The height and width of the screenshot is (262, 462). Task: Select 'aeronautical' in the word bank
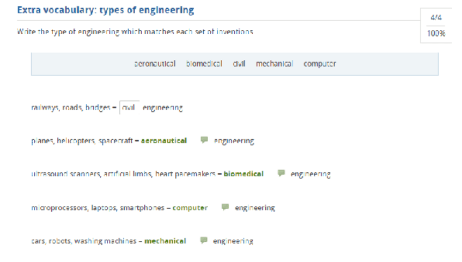(x=155, y=64)
